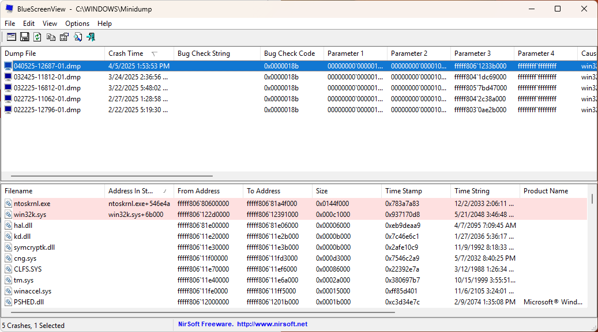The height and width of the screenshot is (332, 598).
Task: Open Properties toolbar icon
Action: [x=64, y=37]
